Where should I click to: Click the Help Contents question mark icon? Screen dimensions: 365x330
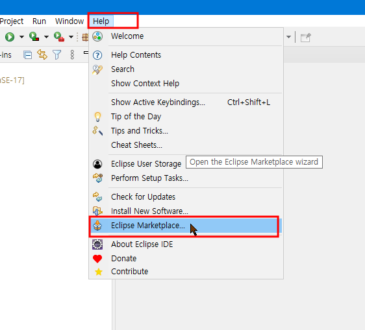(x=97, y=55)
